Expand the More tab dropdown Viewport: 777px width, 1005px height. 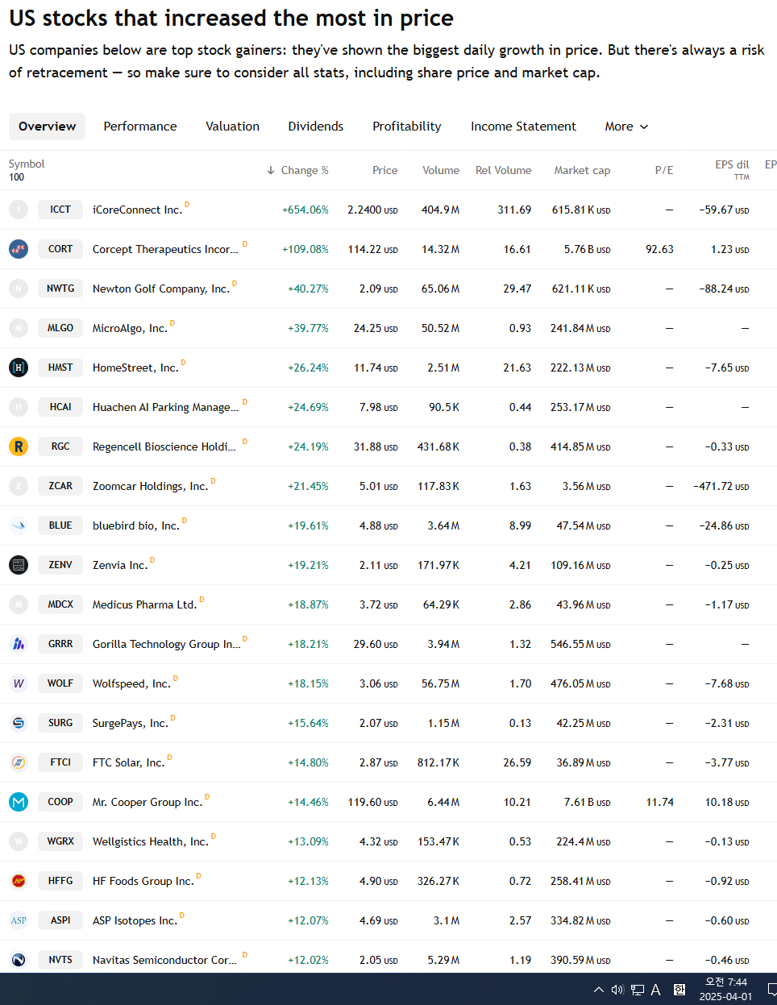point(626,127)
